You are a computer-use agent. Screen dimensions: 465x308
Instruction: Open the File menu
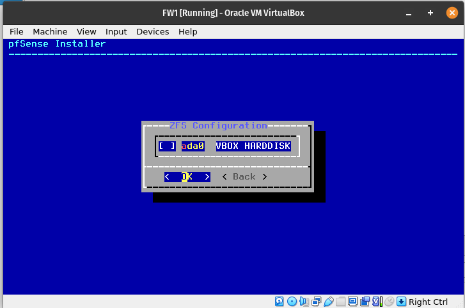(x=17, y=32)
